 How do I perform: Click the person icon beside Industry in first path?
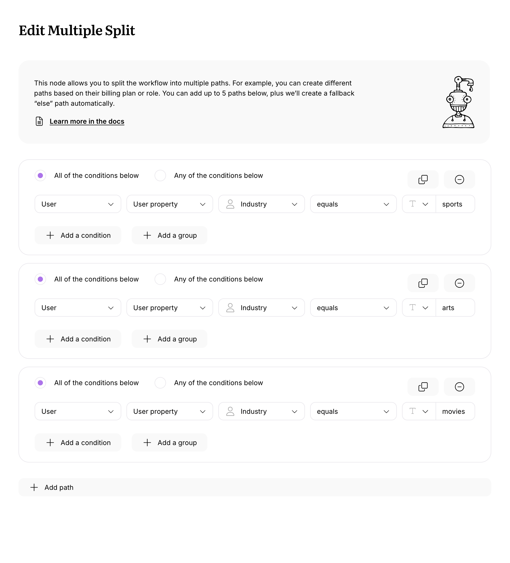click(x=231, y=204)
